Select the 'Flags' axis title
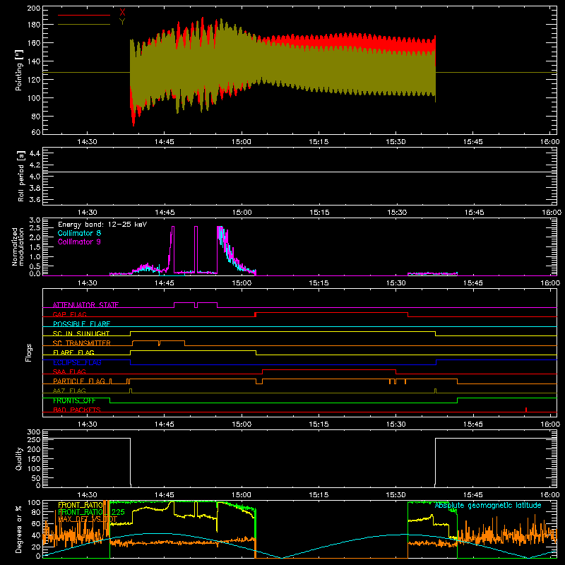 click(29, 352)
